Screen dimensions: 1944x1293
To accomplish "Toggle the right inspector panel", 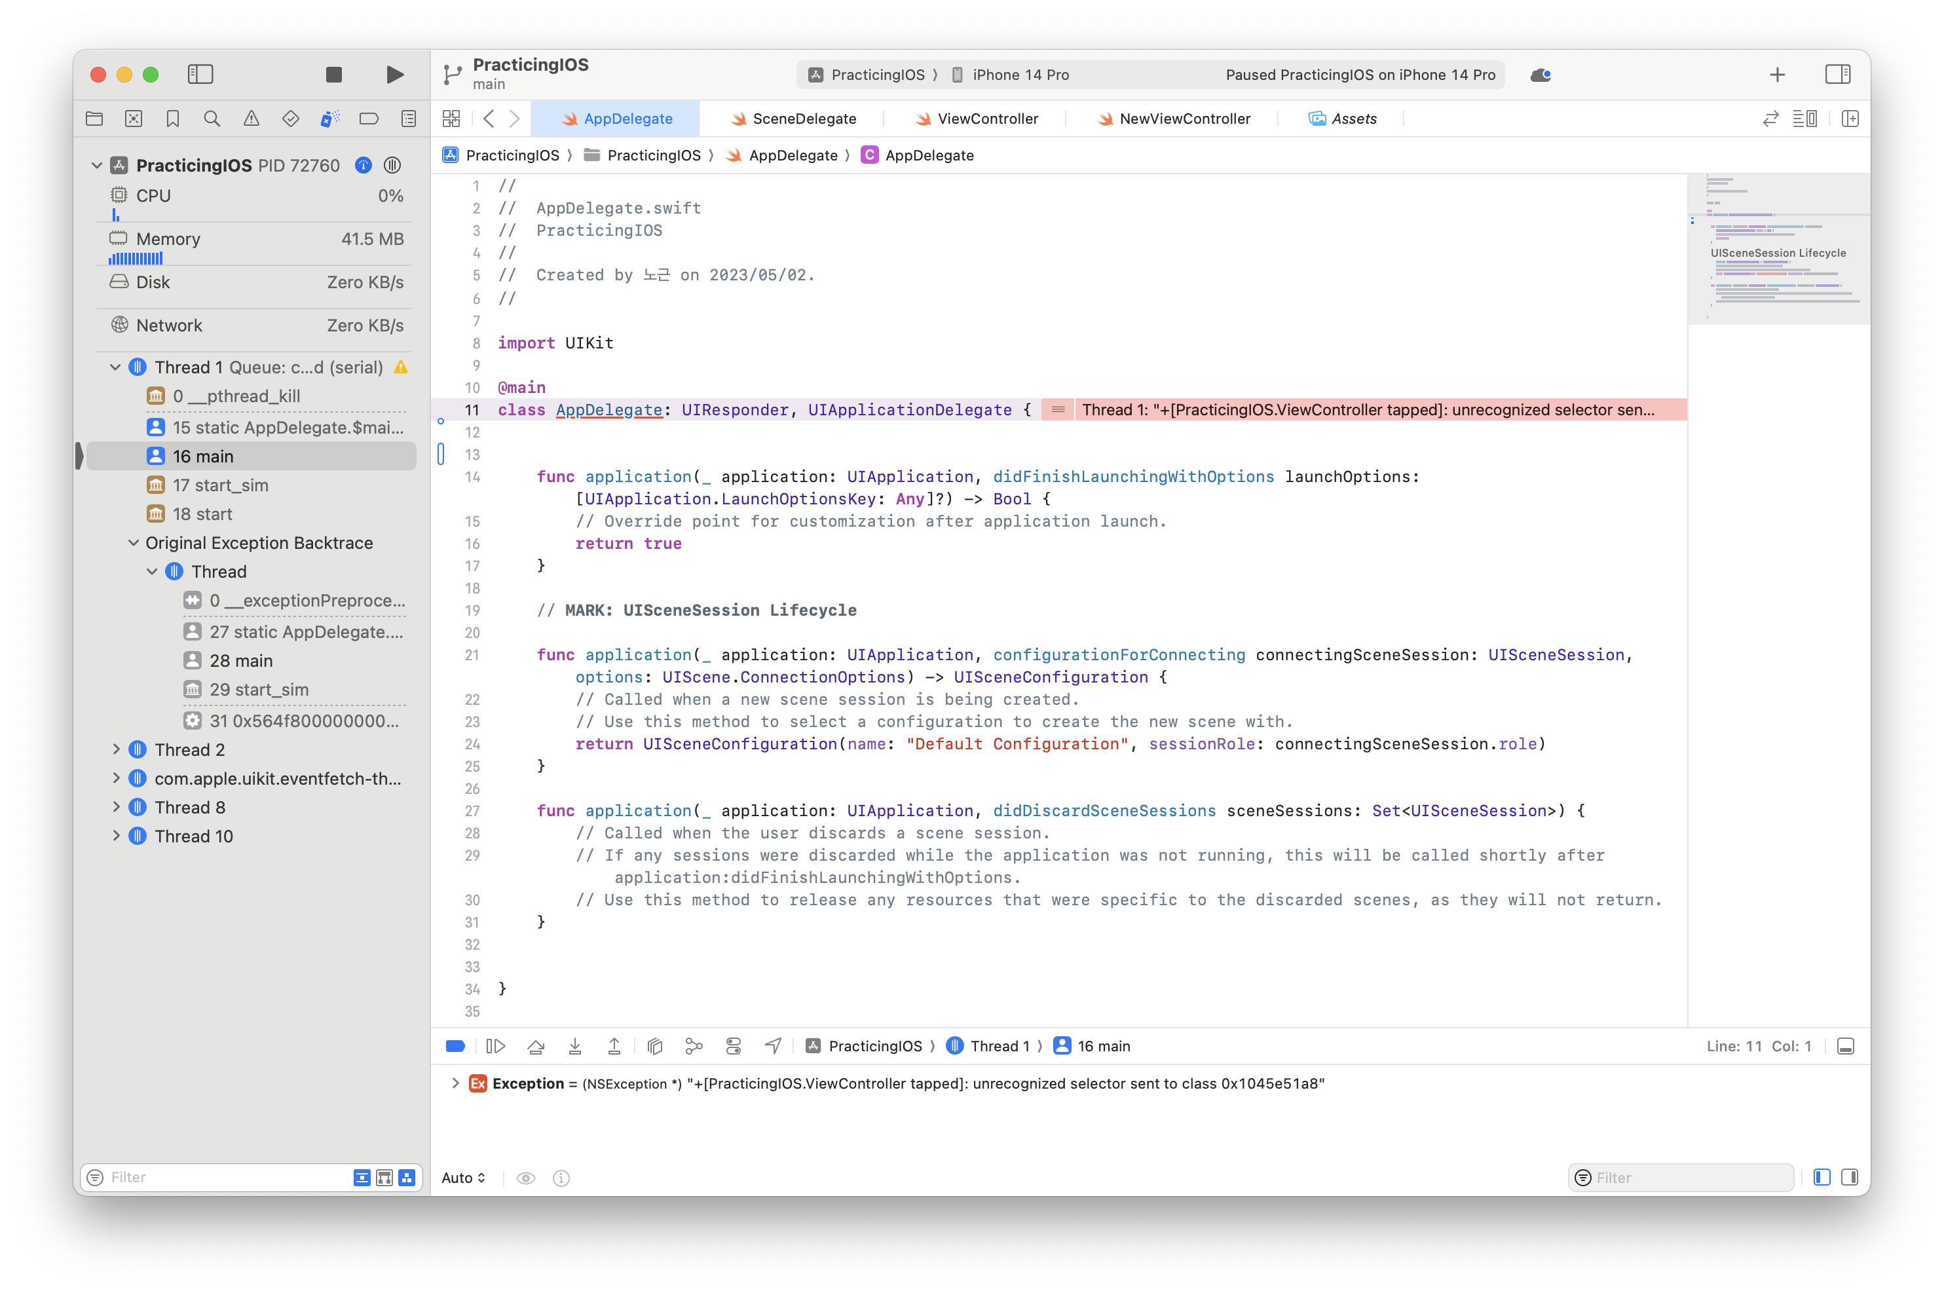I will 1838,75.
